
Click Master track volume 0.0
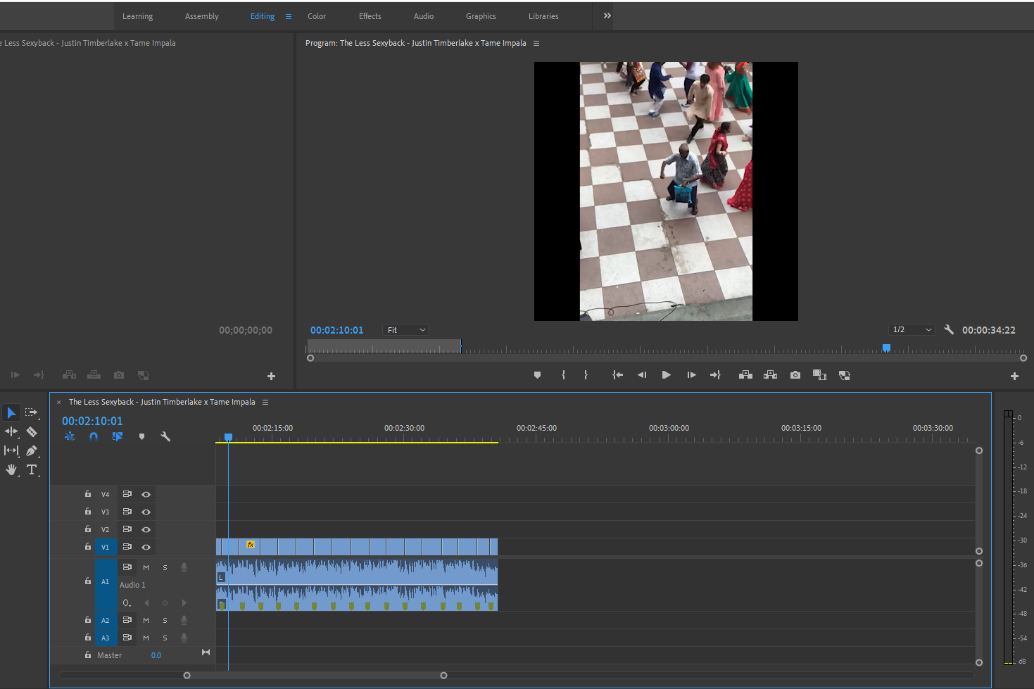tap(156, 655)
